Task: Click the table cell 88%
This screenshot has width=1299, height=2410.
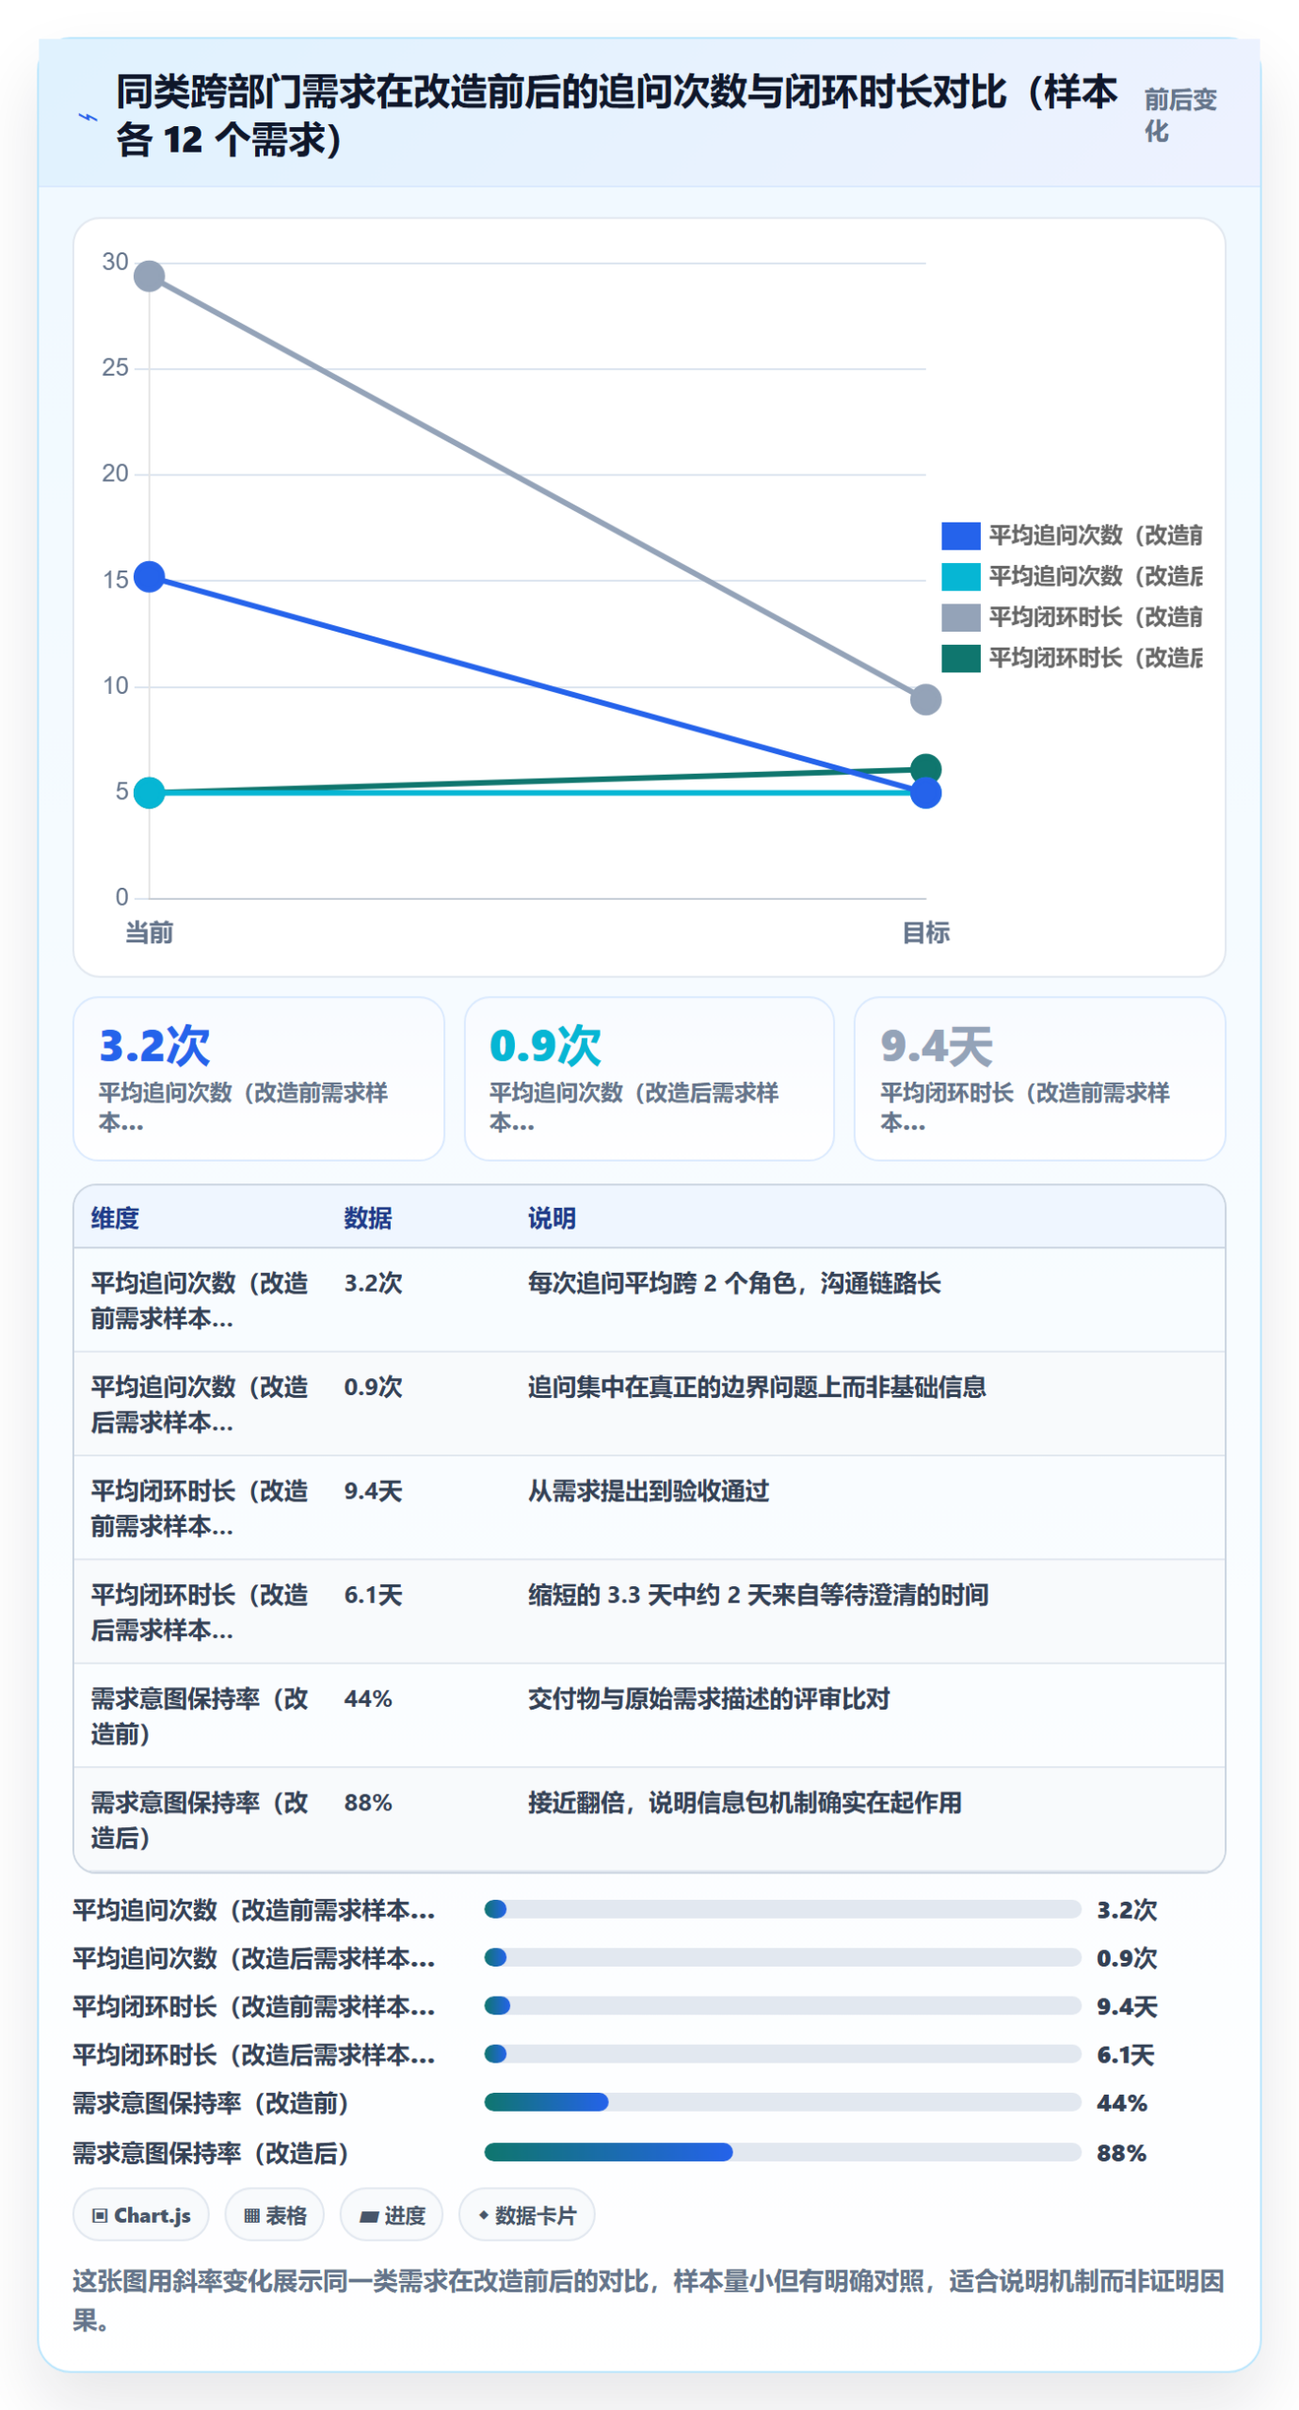Action: pos(368,1803)
